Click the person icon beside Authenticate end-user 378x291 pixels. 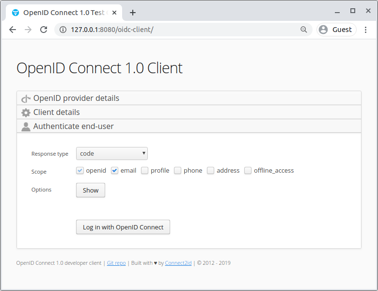(x=26, y=127)
